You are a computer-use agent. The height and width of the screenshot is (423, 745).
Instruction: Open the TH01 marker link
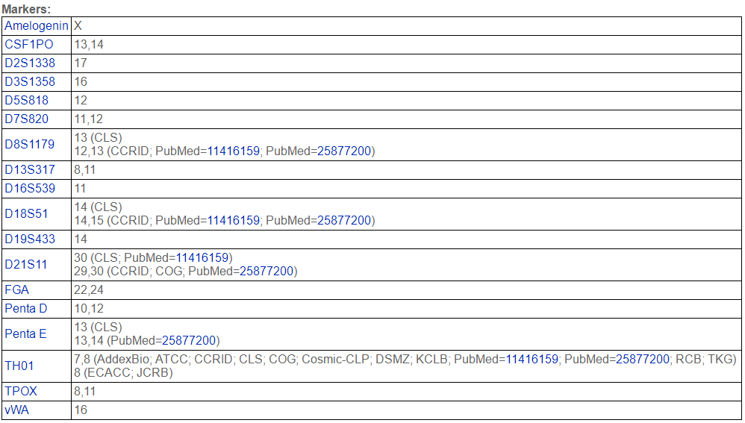(19, 366)
